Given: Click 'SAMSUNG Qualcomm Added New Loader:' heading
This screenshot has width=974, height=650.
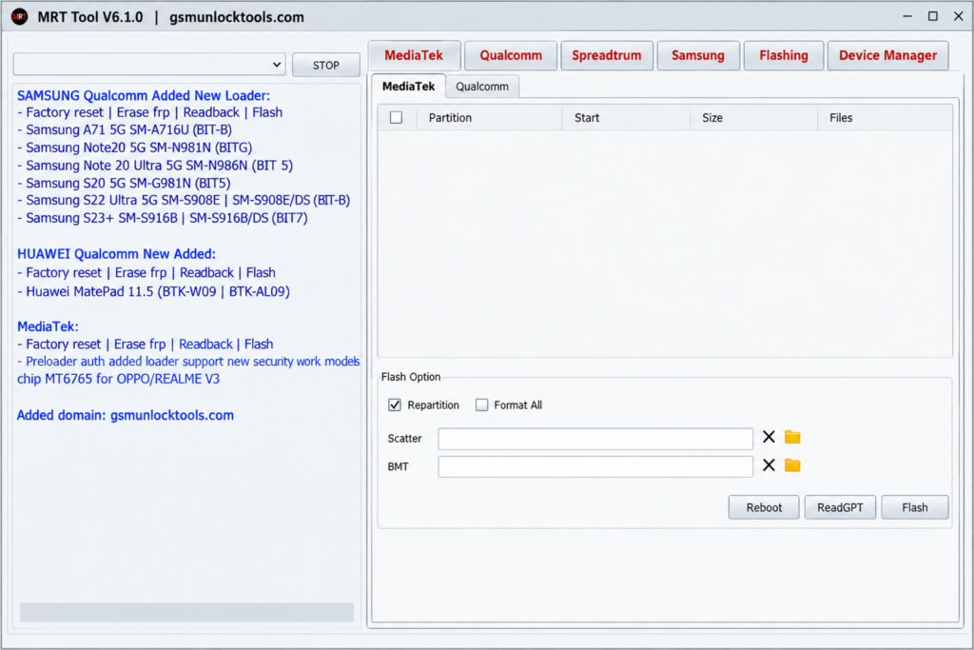Looking at the screenshot, I should [x=144, y=96].
